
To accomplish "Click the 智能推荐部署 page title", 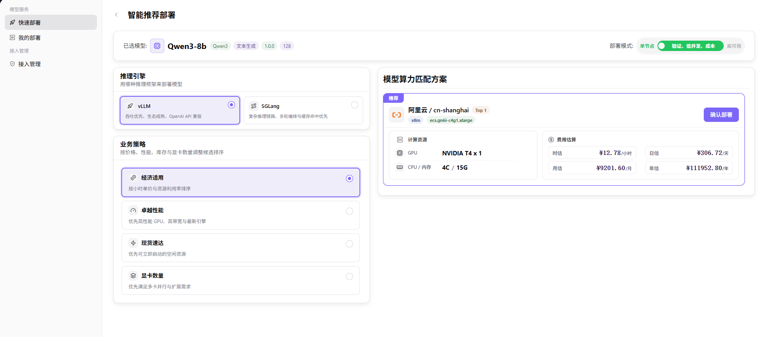I will pyautogui.click(x=152, y=15).
